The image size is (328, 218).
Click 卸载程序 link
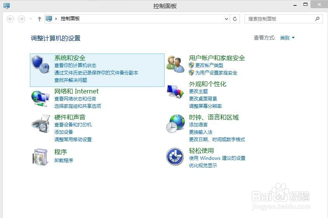pos(64,160)
